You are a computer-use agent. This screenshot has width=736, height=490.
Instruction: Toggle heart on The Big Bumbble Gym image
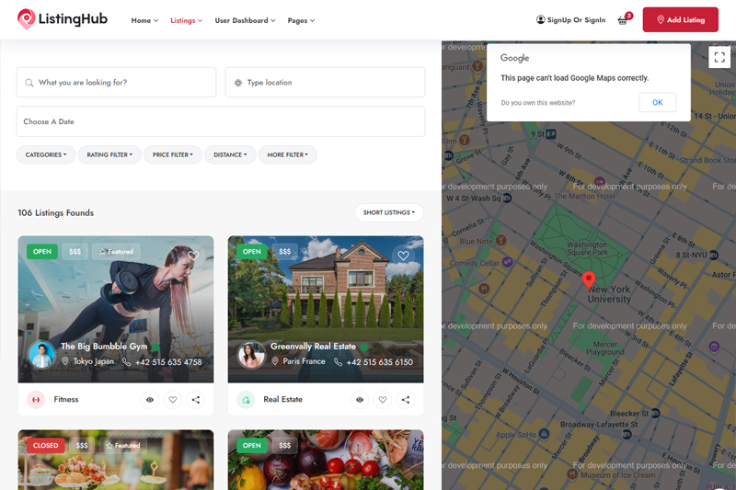click(193, 255)
